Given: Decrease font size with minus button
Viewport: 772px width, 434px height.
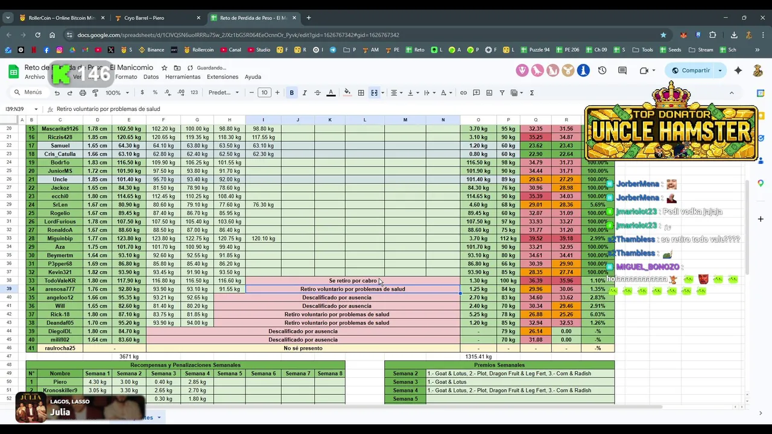Looking at the screenshot, I should 252,93.
